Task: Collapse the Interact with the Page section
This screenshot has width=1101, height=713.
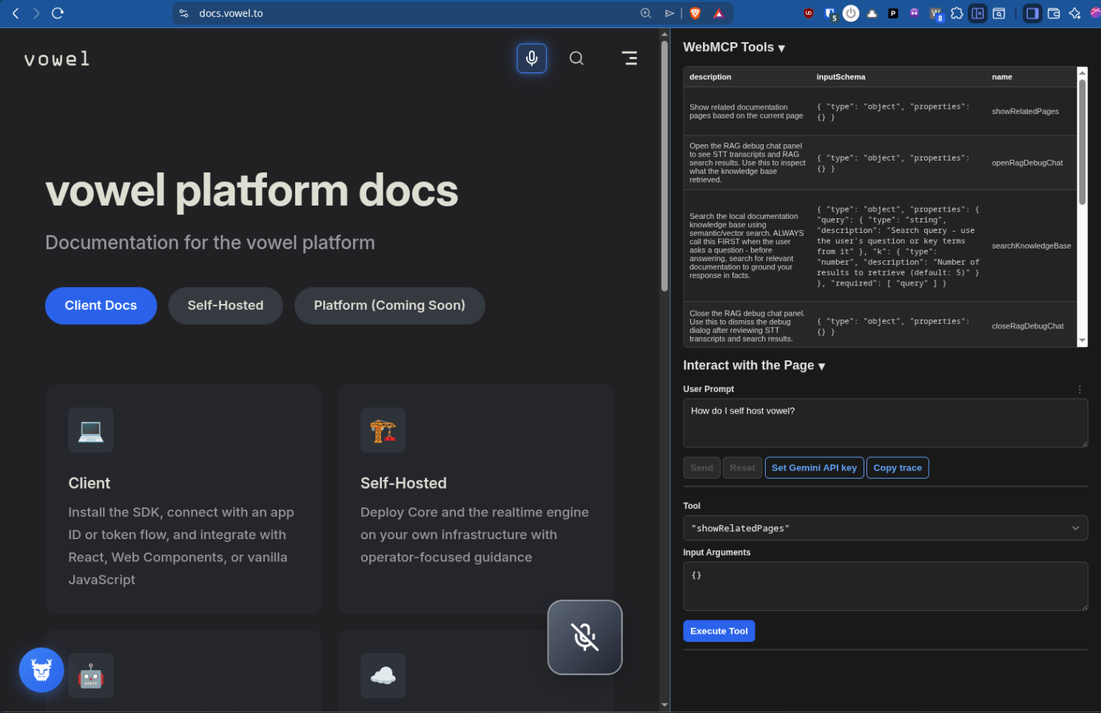Action: coord(754,365)
